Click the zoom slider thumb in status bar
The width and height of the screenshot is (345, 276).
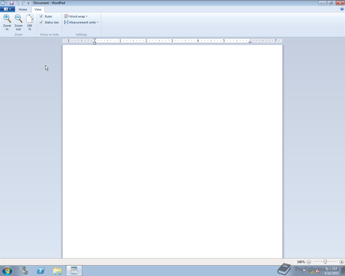(325, 262)
